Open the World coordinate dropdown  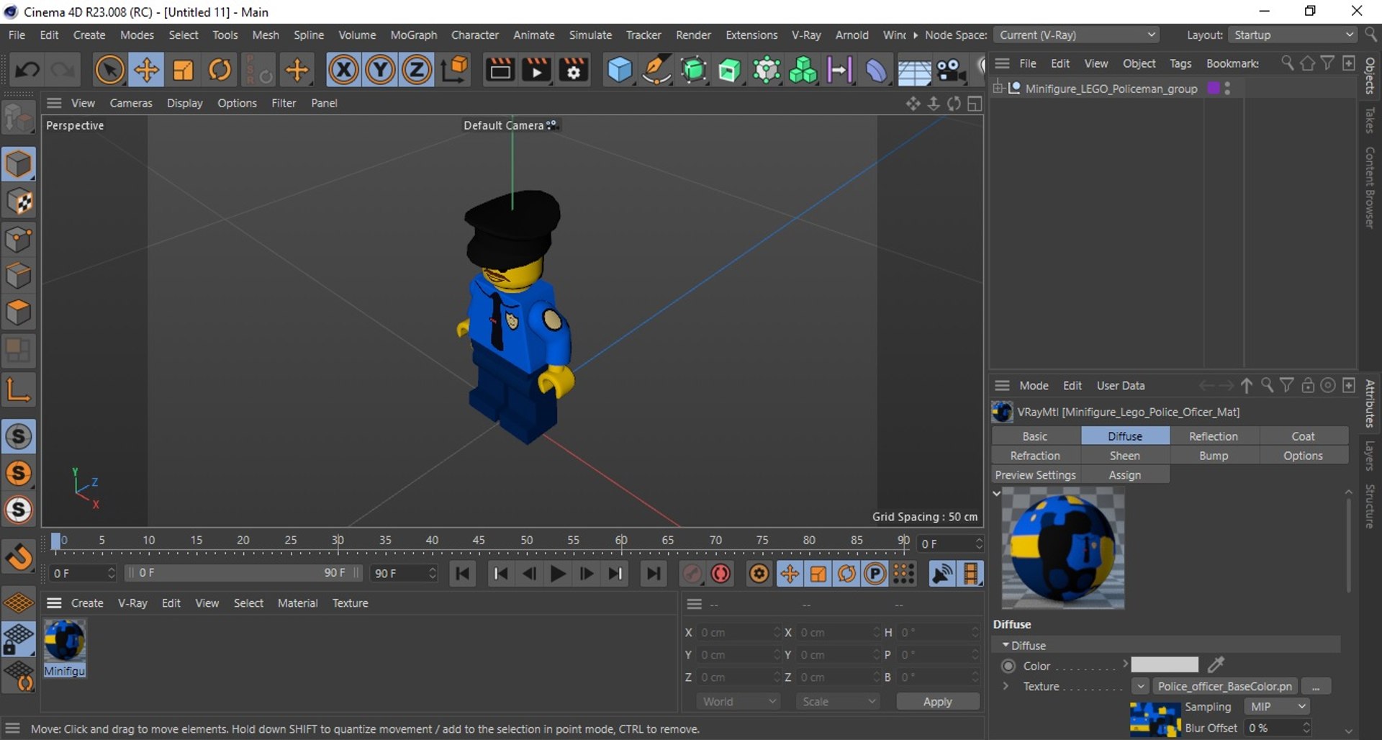pyautogui.click(x=738, y=702)
